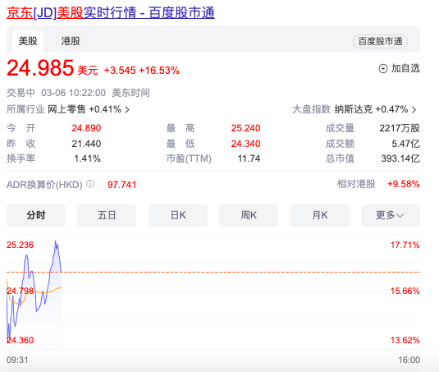Open the 京东[JD]美股实时行情 title link
439x372 pixels.
pyautogui.click(x=111, y=13)
